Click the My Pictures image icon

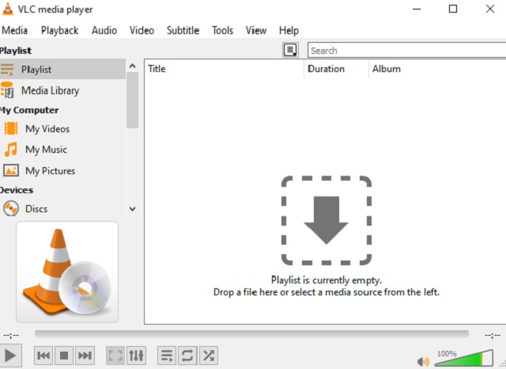point(10,170)
